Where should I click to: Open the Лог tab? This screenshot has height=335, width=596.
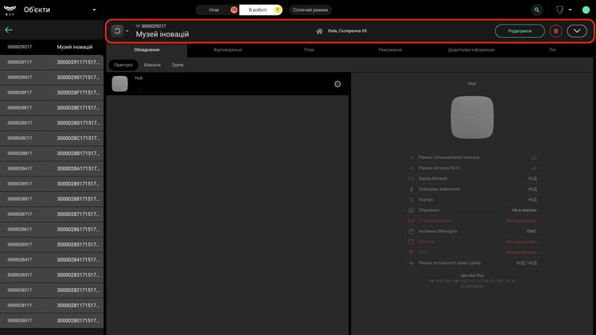click(552, 50)
